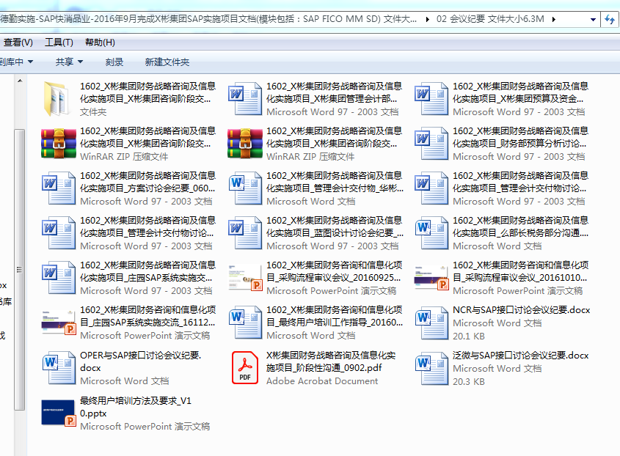Click the 德勤实施-SAP快消品业 breadcrumb segment

(208, 18)
